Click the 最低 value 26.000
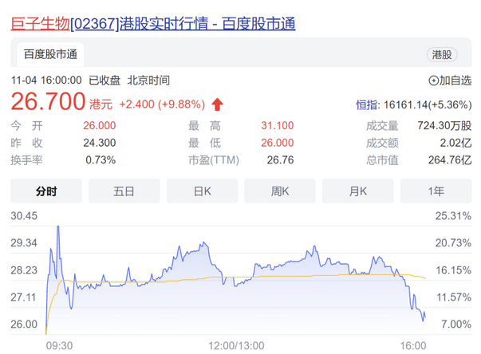This screenshot has height=354, width=481. pyautogui.click(x=278, y=143)
